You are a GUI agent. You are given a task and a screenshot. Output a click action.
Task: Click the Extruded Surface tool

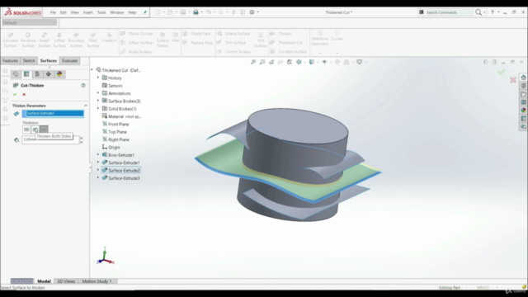pos(10,40)
